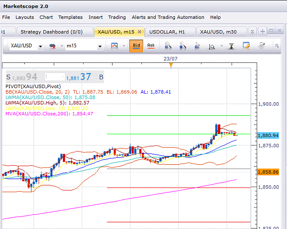This screenshot has height=229, width=287.
Task: Select LWMA Low 5 indicator label
Action: pos(47,108)
